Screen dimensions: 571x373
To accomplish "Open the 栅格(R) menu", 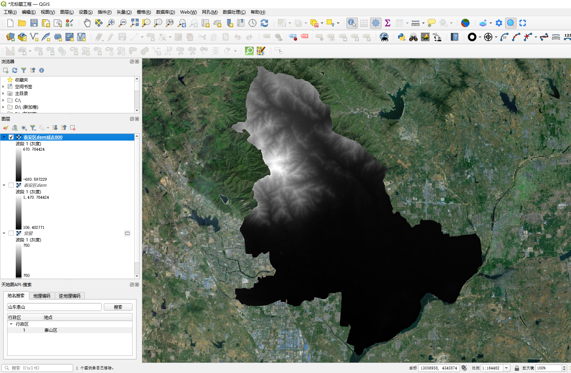I will (144, 12).
